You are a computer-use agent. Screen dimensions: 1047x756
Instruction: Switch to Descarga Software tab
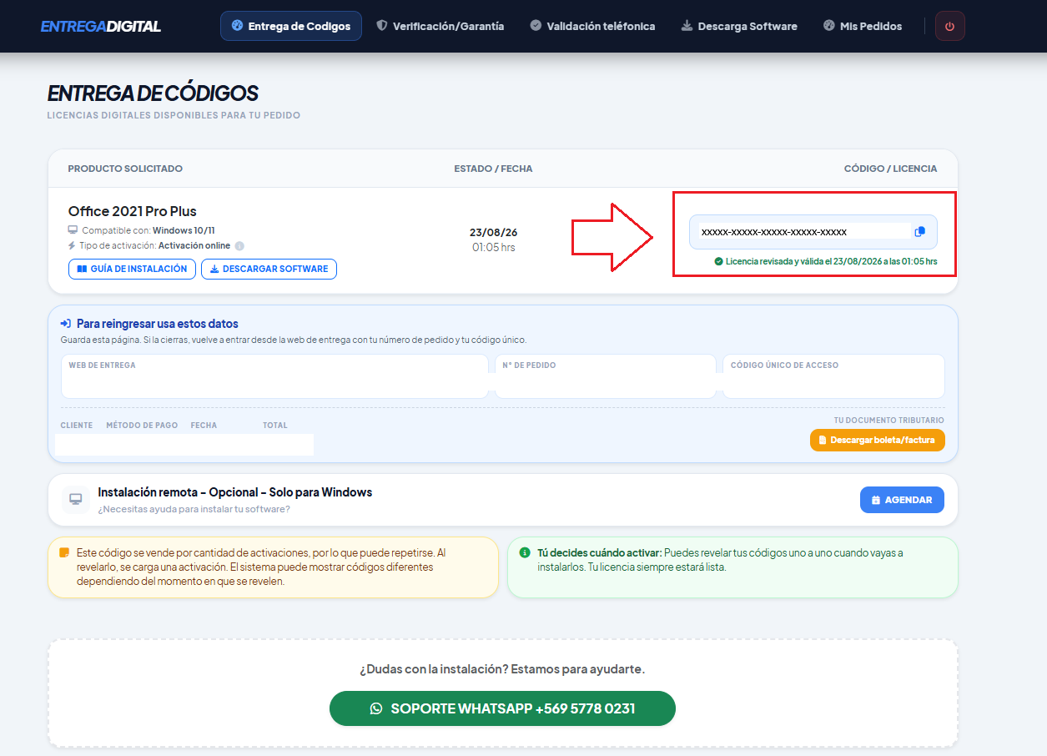click(x=739, y=26)
